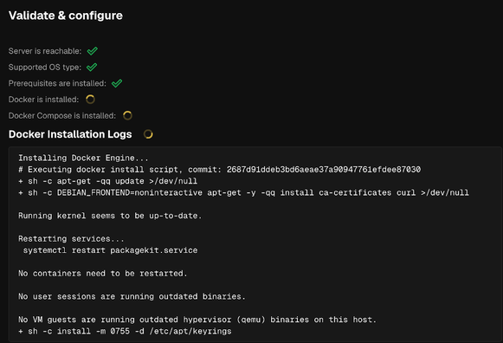The width and height of the screenshot is (503, 343).
Task: Click the Docker Compose is installed spinner
Action: [x=127, y=115]
